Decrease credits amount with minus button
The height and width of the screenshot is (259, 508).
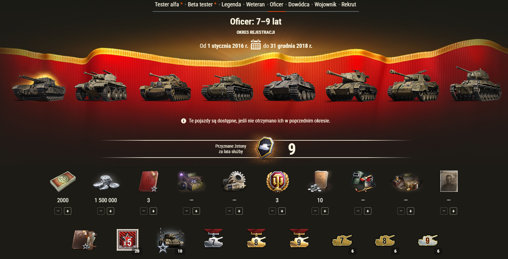point(101,211)
